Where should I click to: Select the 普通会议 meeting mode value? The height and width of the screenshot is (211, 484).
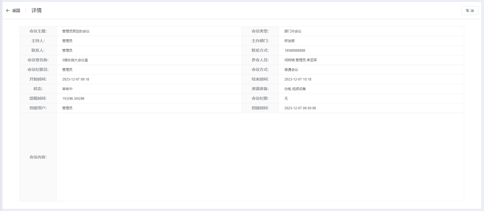(291, 70)
